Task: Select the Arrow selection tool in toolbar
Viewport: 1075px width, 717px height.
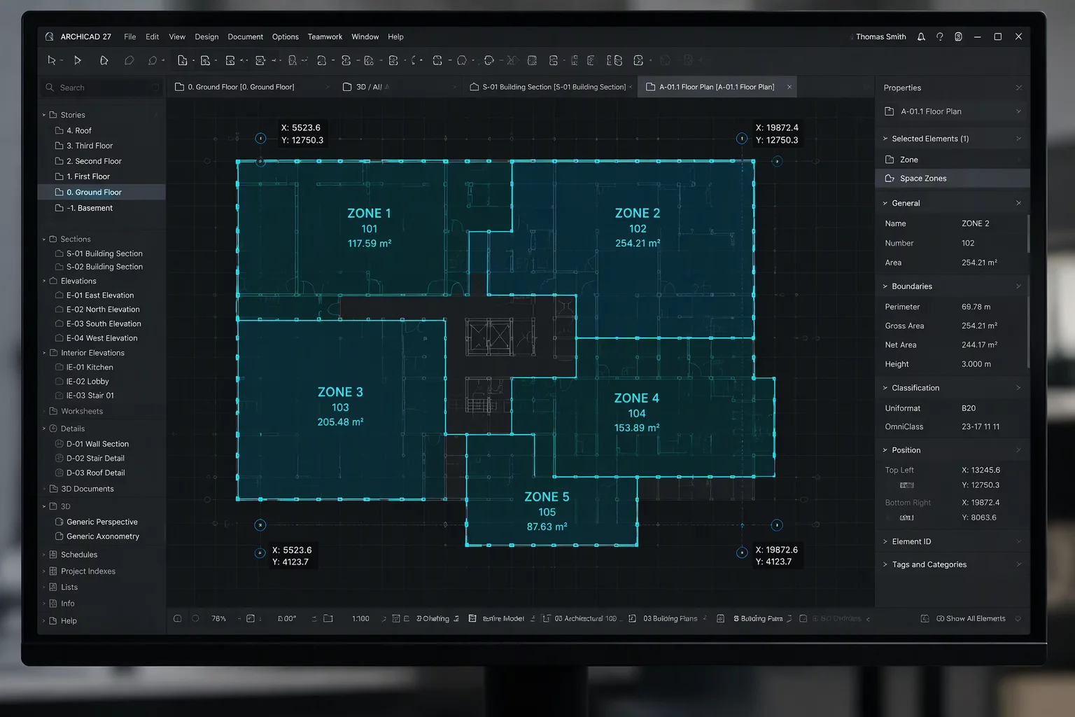Action: pos(51,60)
